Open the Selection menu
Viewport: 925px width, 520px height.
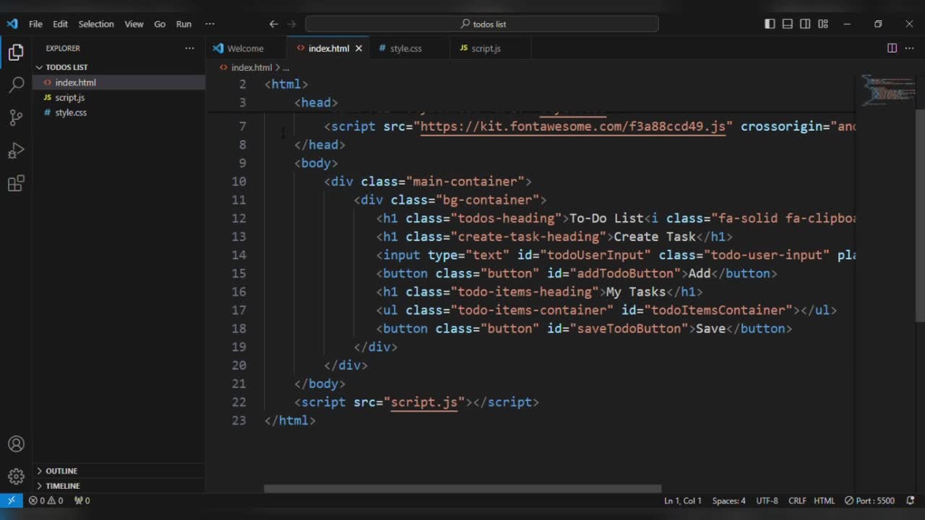tap(96, 24)
